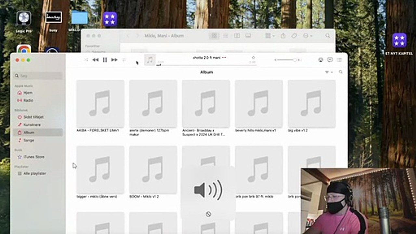Open Finder action menu dropdown
Viewport: 416px width, 234px height.
(x=307, y=36)
